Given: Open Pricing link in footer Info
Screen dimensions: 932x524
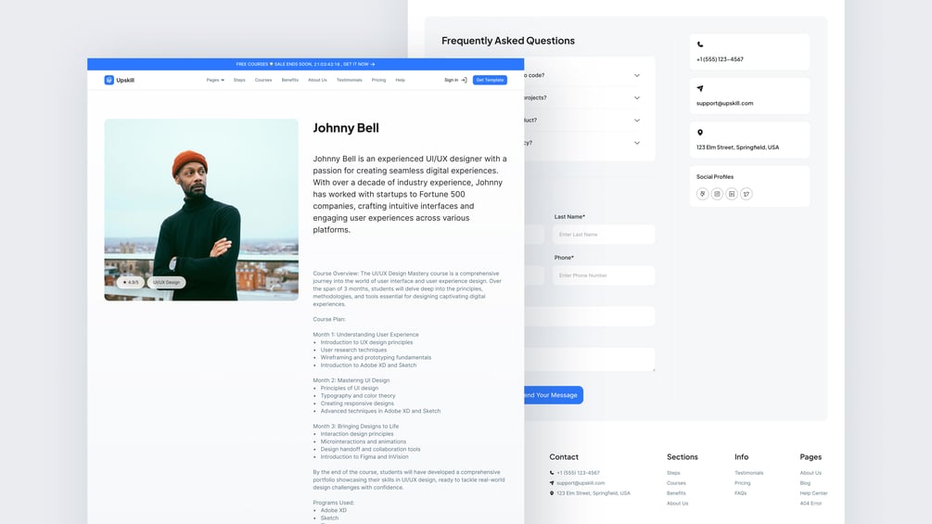Looking at the screenshot, I should click(743, 483).
